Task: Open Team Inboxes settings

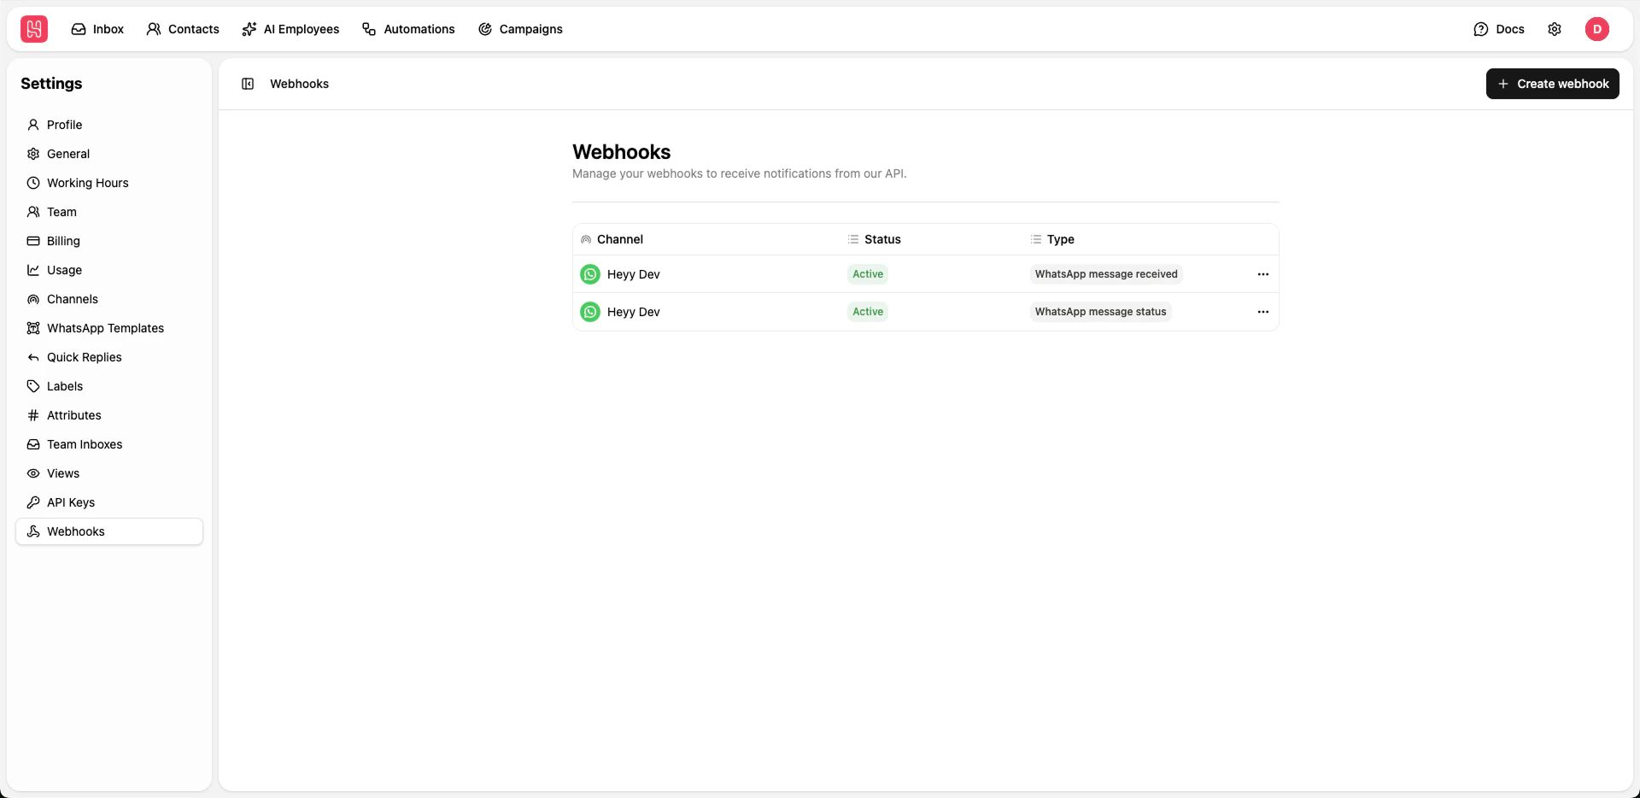Action: tap(109, 444)
